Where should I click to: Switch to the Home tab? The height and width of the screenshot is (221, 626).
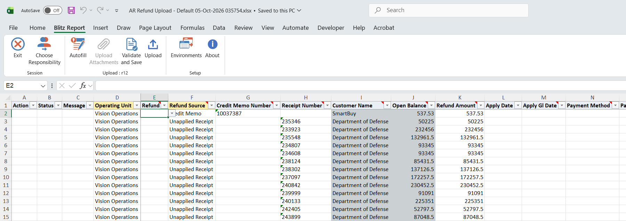38,28
